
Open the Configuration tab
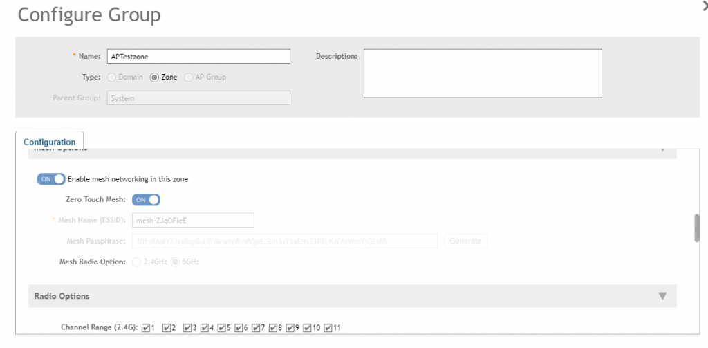(50, 142)
